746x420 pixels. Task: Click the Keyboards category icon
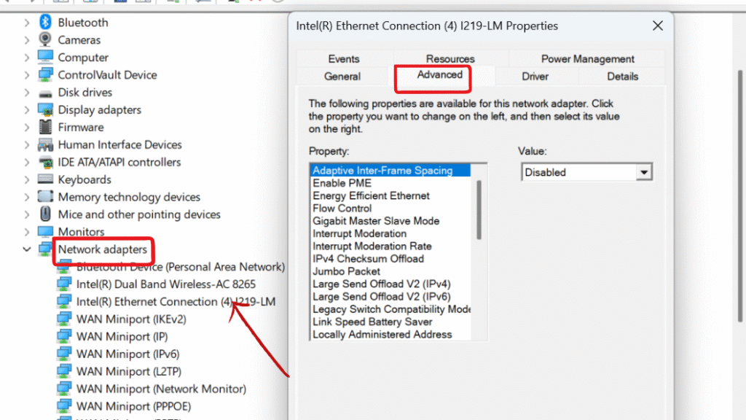coord(45,179)
